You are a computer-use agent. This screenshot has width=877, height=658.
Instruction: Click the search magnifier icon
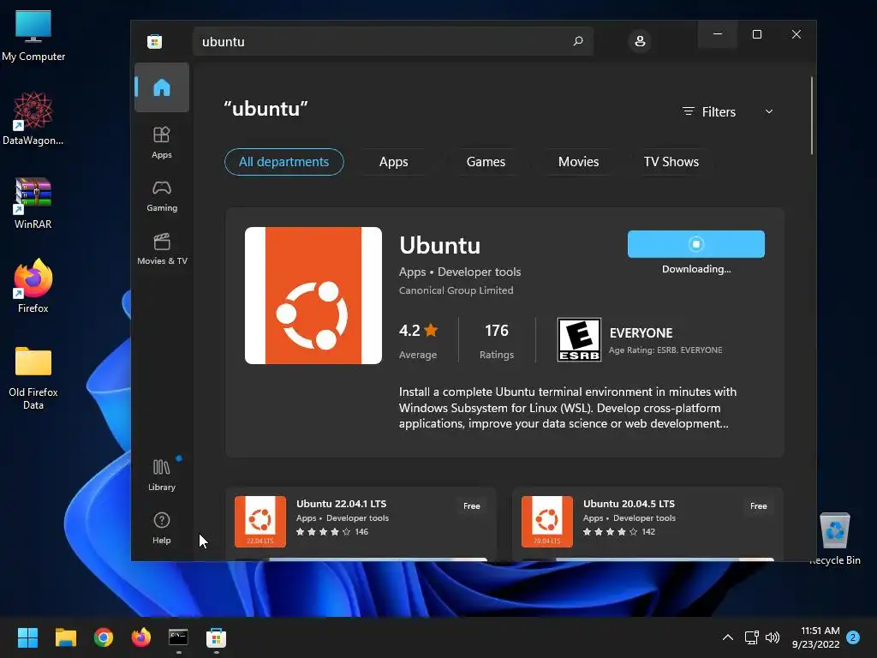(578, 41)
